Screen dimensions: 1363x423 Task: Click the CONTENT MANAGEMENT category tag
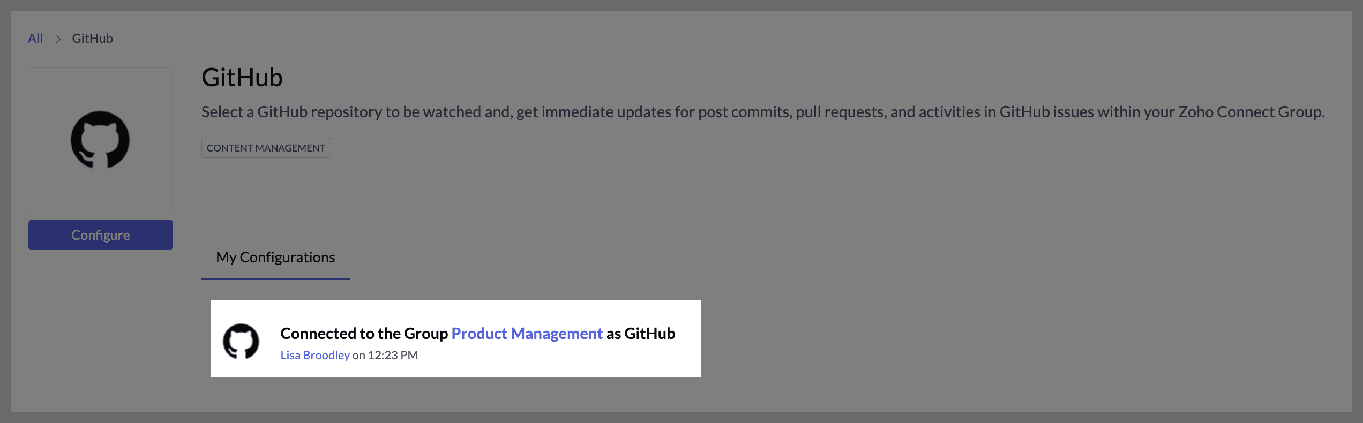(x=266, y=148)
